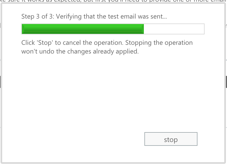Click 'Verifying that the test email was sent' text
Image resolution: width=227 pixels, height=166 pixels.
[111, 16]
